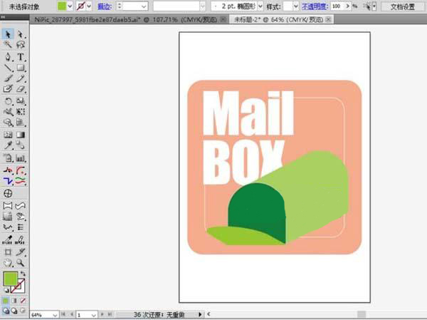Select the Artboard square tool
This screenshot has width=427, height=320.
8,252
